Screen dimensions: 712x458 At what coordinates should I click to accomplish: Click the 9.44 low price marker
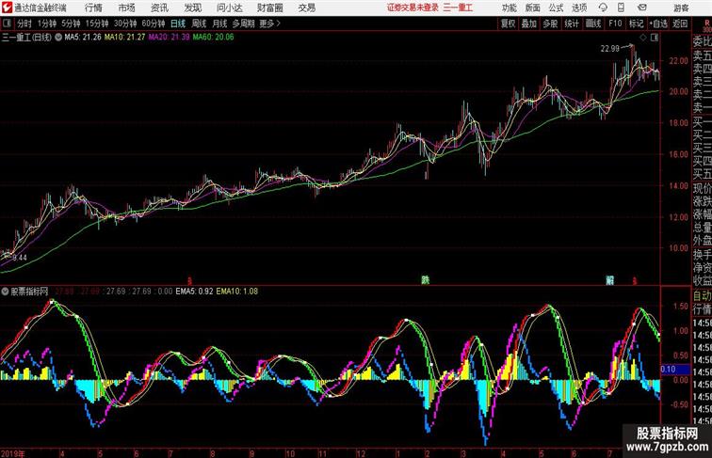click(20, 258)
